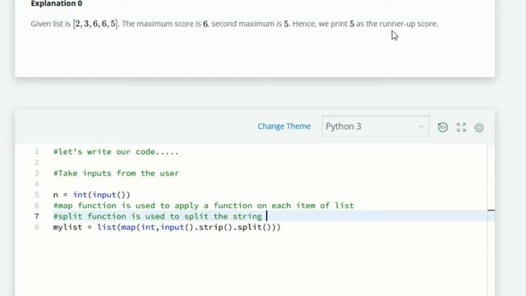Click the 'mylist = list(map(...' code line
Image resolution: width=526 pixels, height=296 pixels.
click(x=167, y=227)
